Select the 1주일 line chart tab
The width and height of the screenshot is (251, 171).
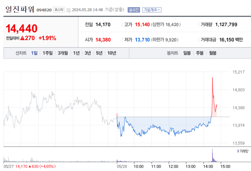(48, 53)
